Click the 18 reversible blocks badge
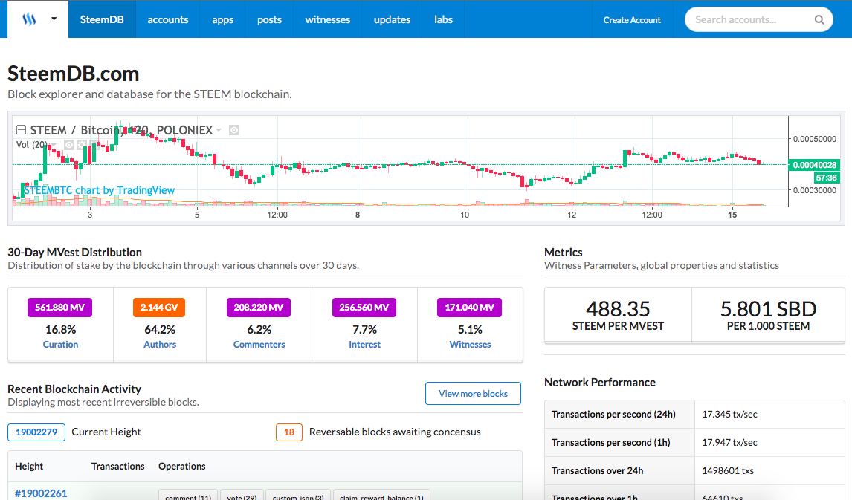The height and width of the screenshot is (500, 852). (289, 432)
